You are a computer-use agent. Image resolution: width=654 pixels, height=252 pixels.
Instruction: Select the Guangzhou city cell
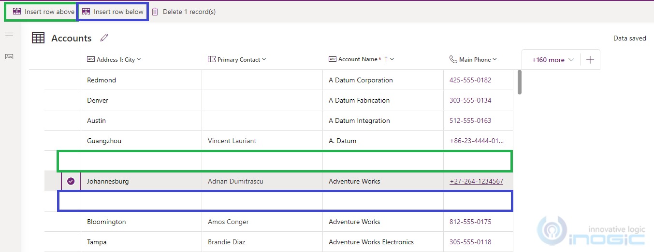pos(141,141)
